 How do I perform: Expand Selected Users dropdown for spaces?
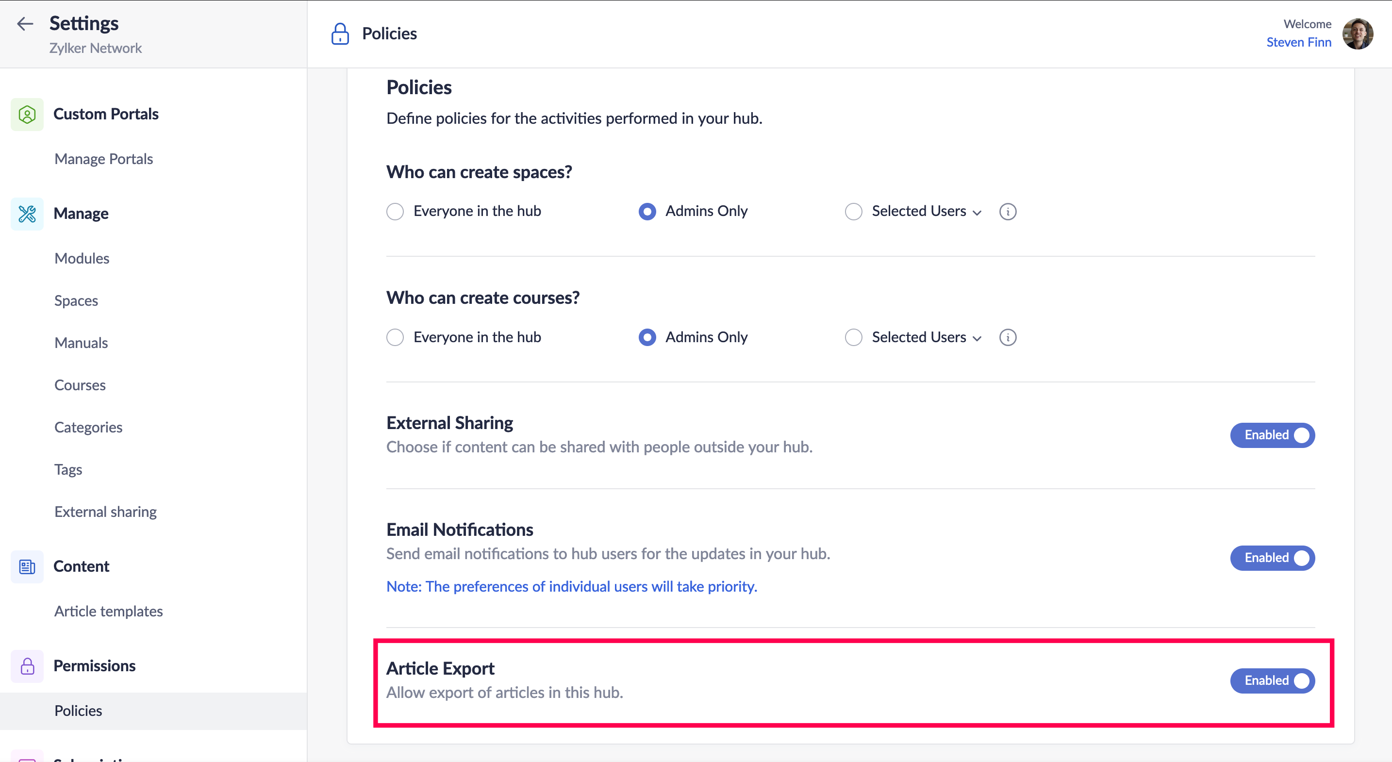click(x=926, y=211)
